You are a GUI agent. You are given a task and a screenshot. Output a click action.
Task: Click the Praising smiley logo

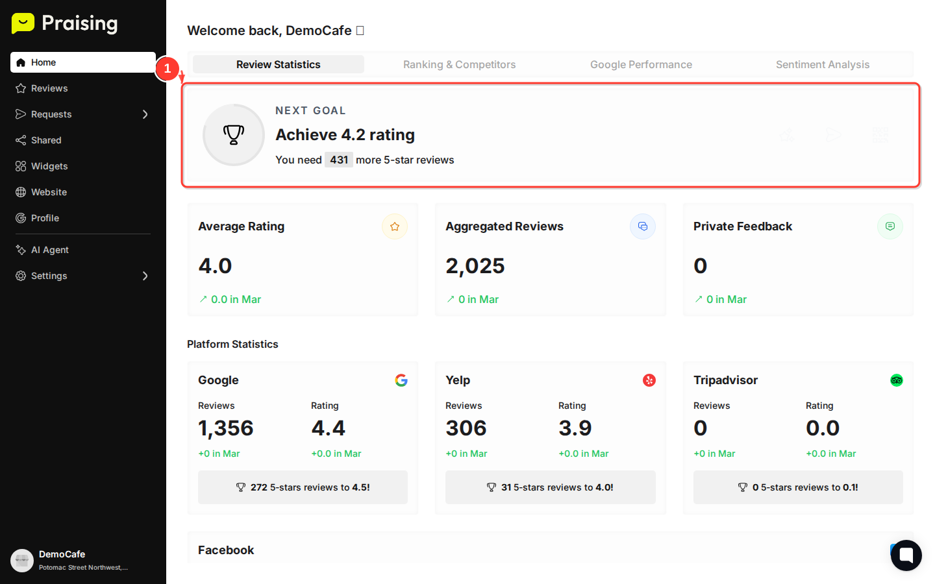(x=23, y=23)
